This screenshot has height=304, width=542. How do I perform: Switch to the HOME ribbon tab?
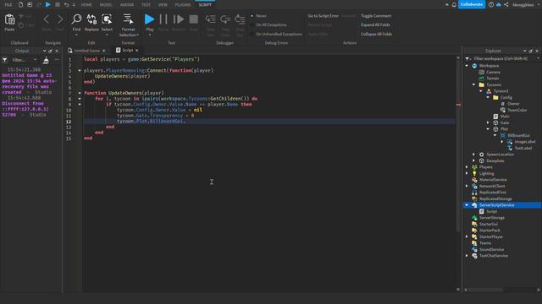pos(86,5)
